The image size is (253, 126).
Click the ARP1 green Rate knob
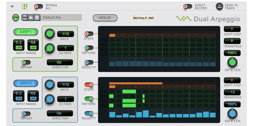pos(50,34)
